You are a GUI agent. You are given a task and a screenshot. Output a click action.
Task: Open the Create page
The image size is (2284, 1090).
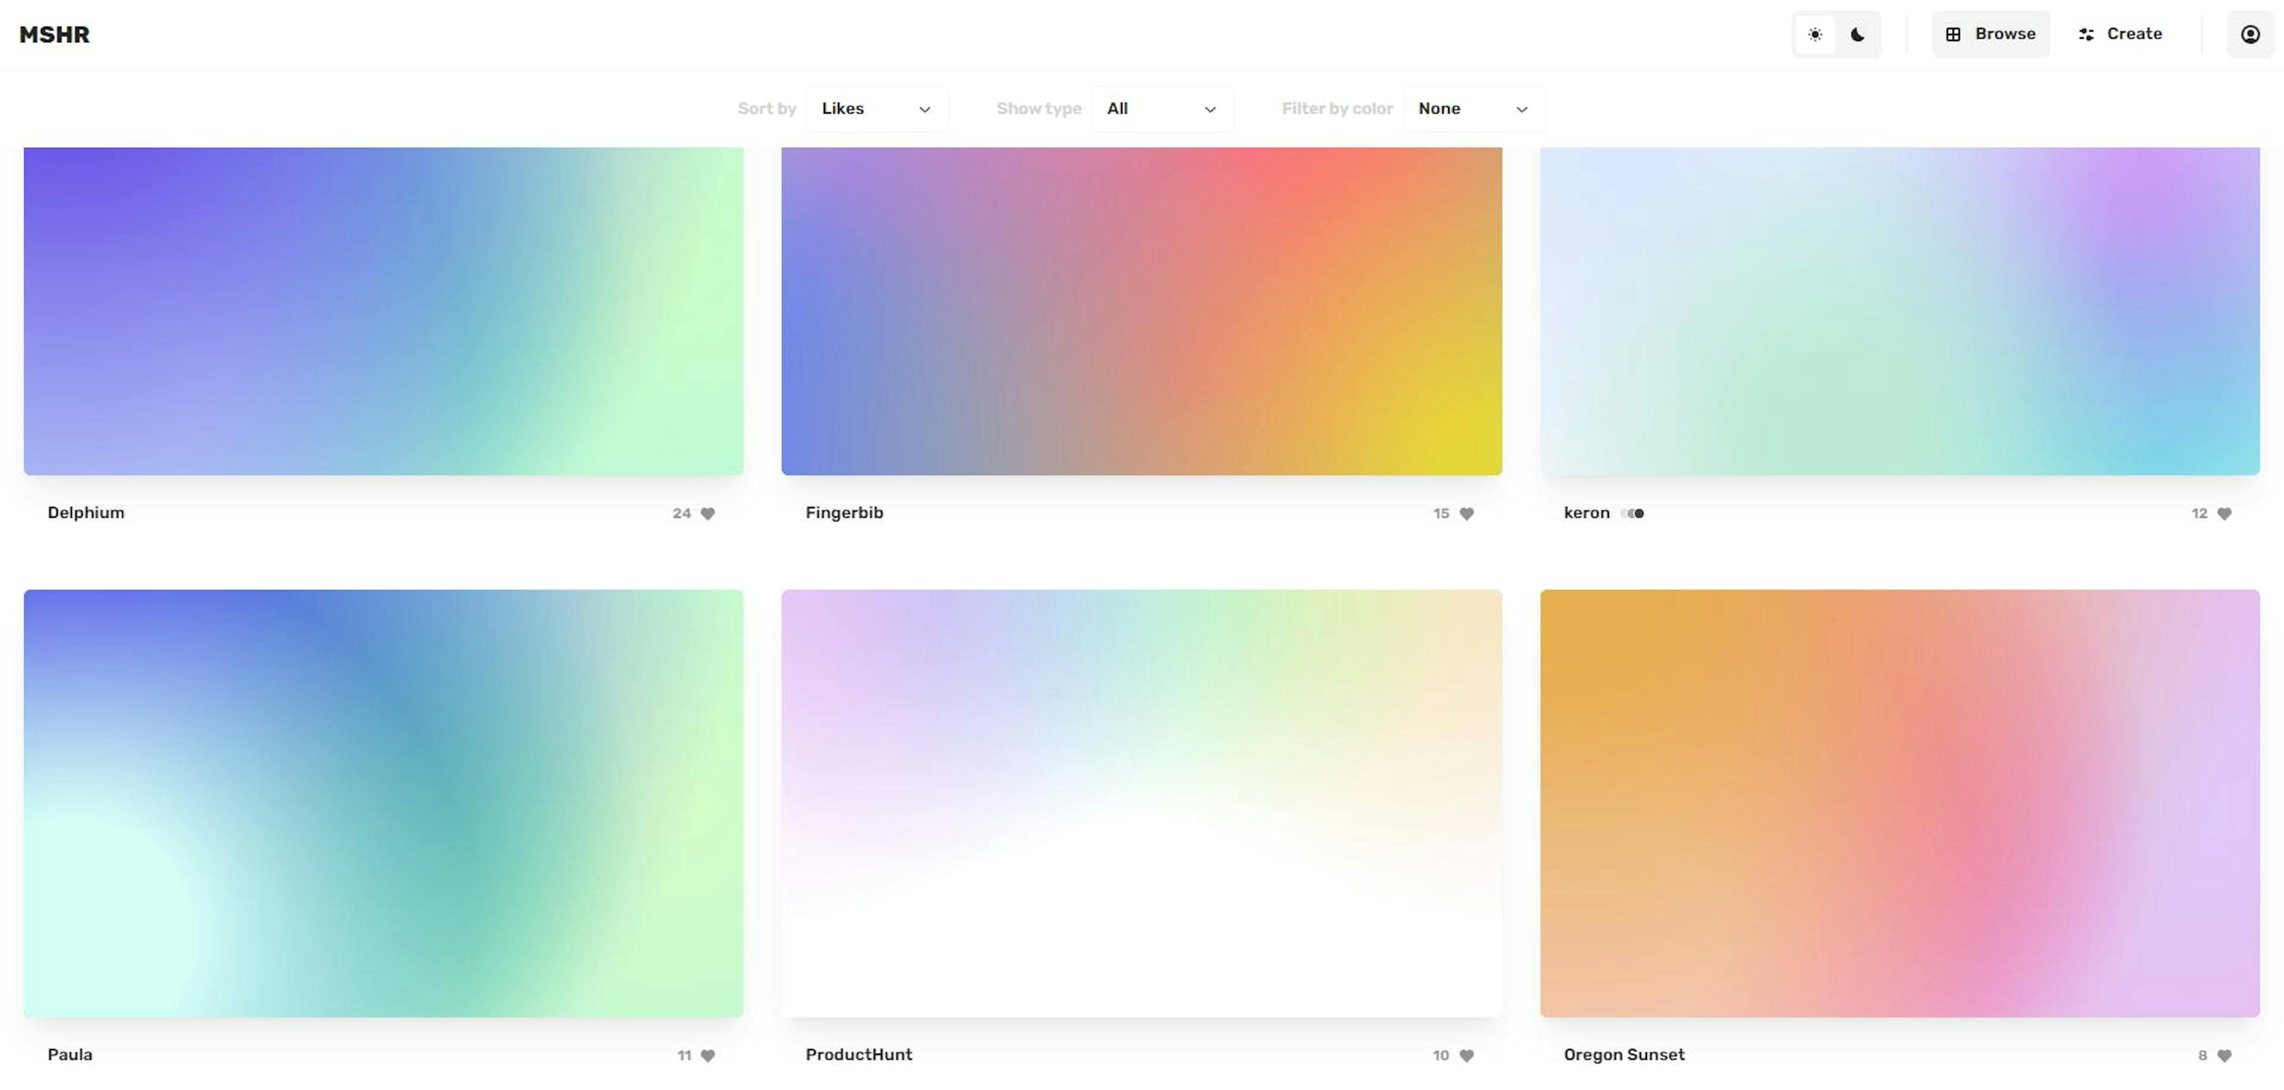[2120, 34]
